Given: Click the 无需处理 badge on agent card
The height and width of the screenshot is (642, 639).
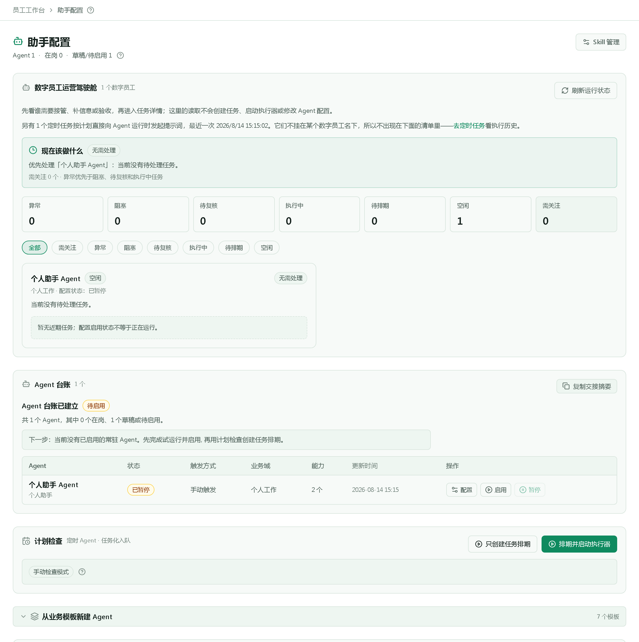Looking at the screenshot, I should click(290, 278).
